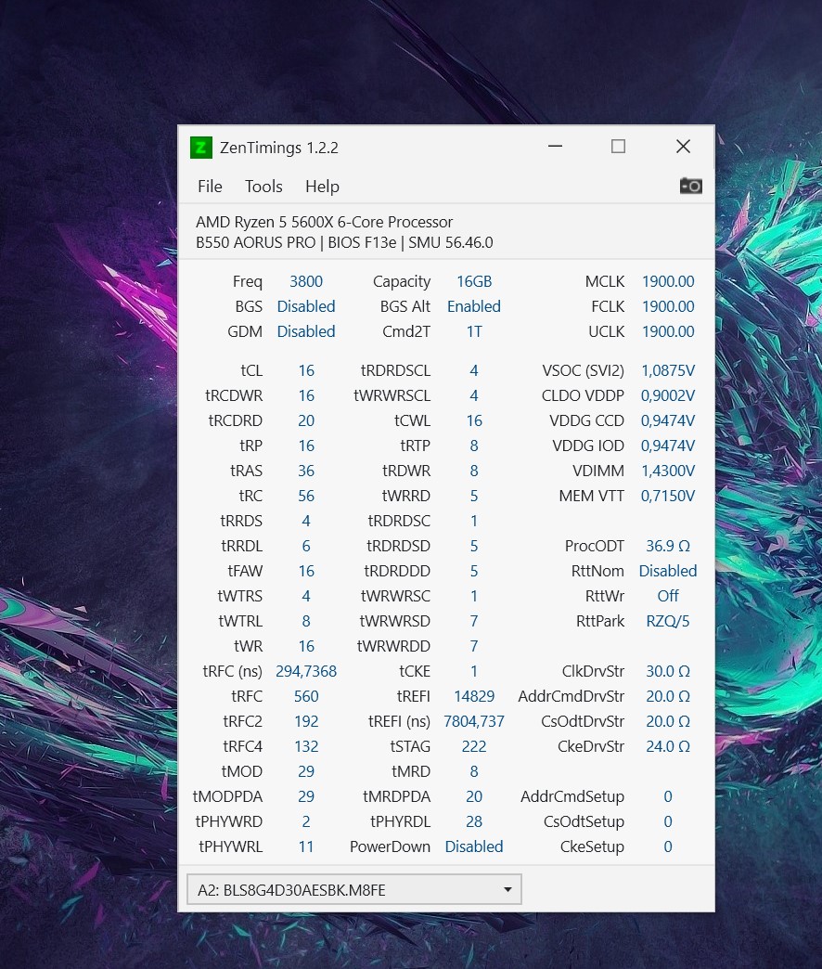Click the CkeSetup value 0
The image size is (822, 969).
click(x=668, y=846)
